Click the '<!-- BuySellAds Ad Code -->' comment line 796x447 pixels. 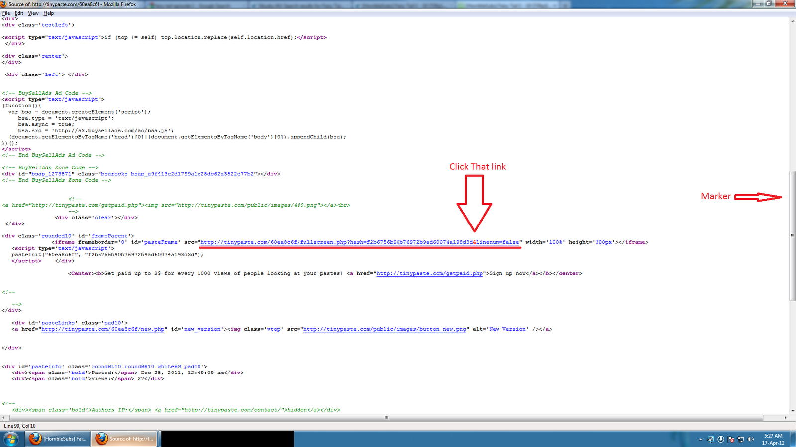point(47,93)
